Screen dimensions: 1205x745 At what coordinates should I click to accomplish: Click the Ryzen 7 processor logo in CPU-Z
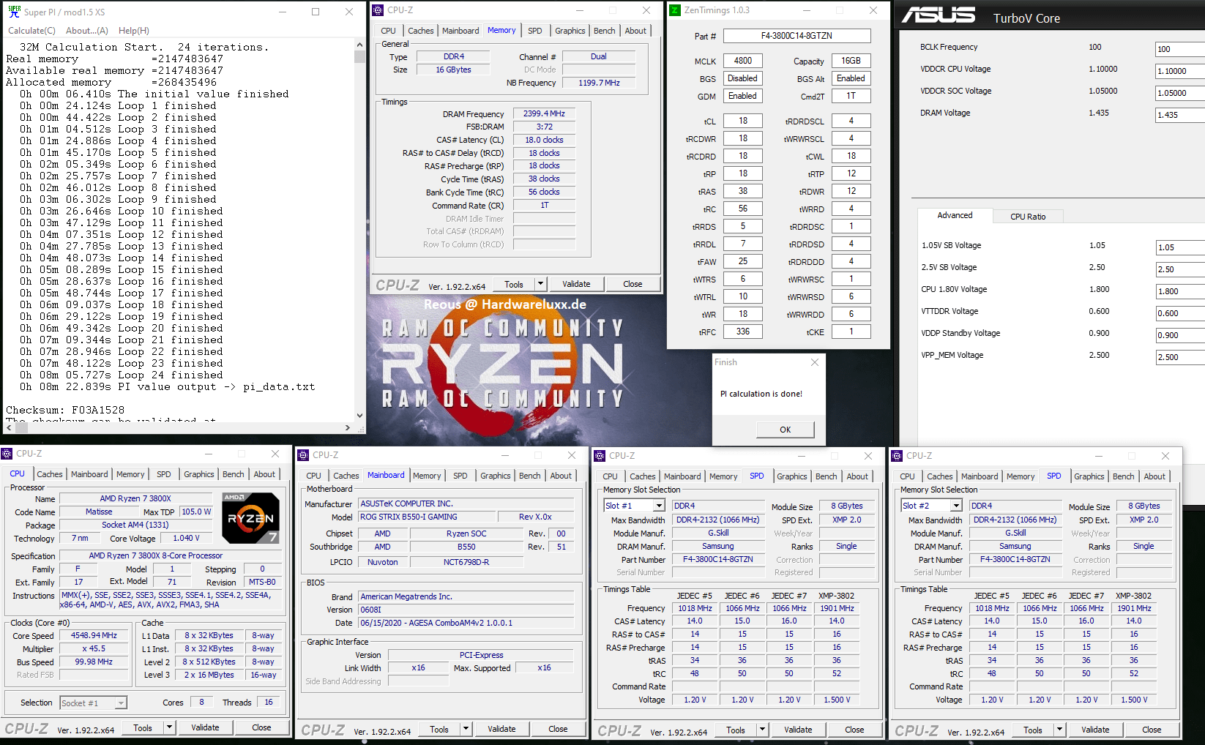pyautogui.click(x=250, y=518)
